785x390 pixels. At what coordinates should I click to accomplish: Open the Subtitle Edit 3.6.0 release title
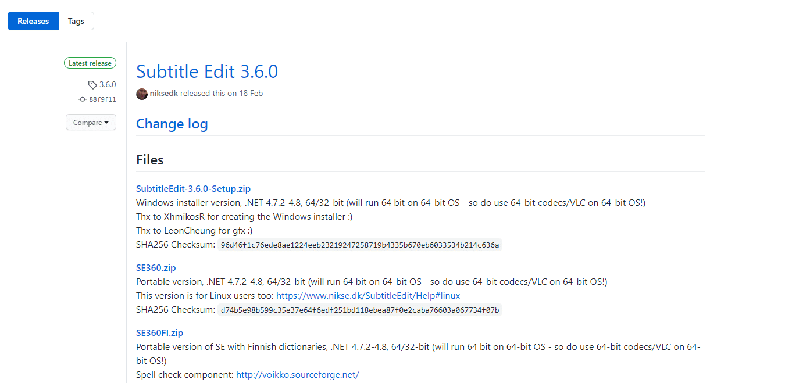(207, 71)
